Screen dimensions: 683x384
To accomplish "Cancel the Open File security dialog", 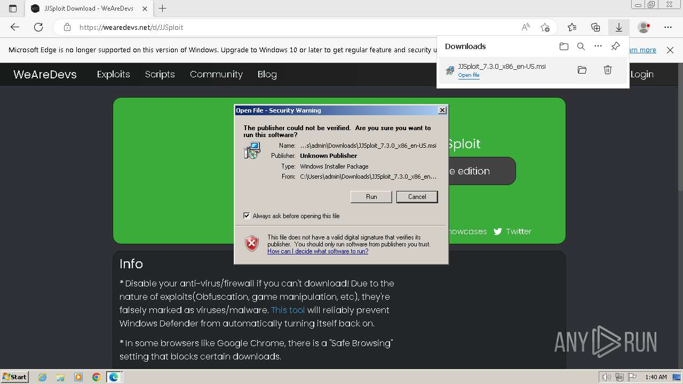I will tap(417, 197).
